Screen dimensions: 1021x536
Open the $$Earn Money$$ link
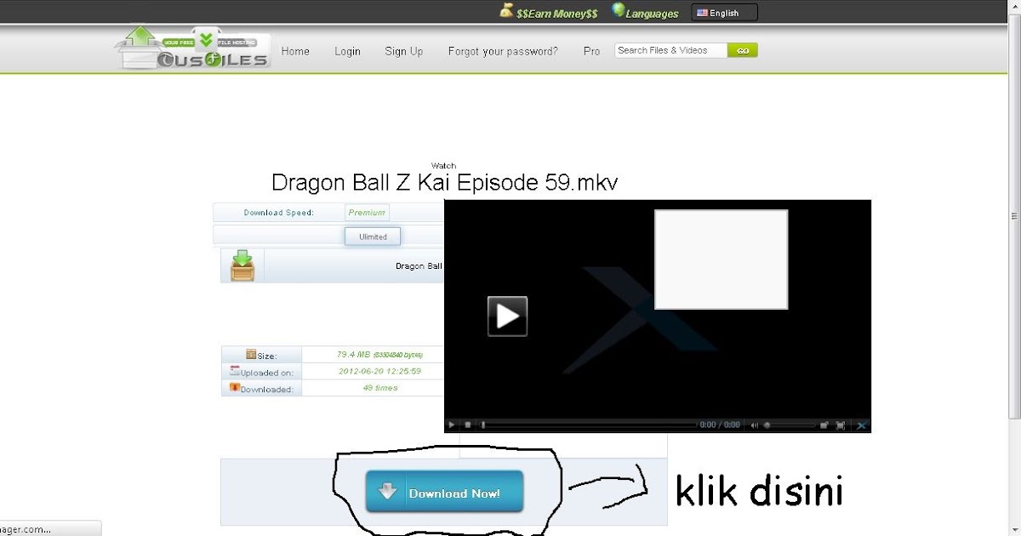556,14
